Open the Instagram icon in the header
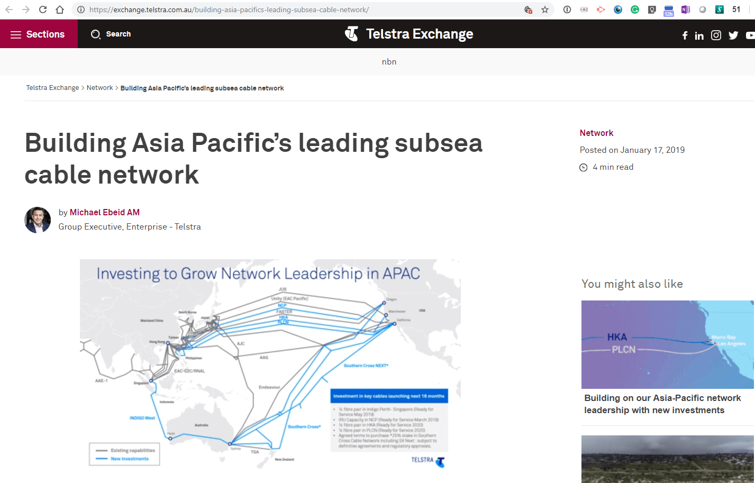This screenshot has height=483, width=755. pos(715,35)
